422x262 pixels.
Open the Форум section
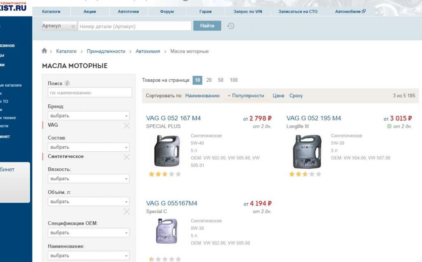pyautogui.click(x=167, y=11)
